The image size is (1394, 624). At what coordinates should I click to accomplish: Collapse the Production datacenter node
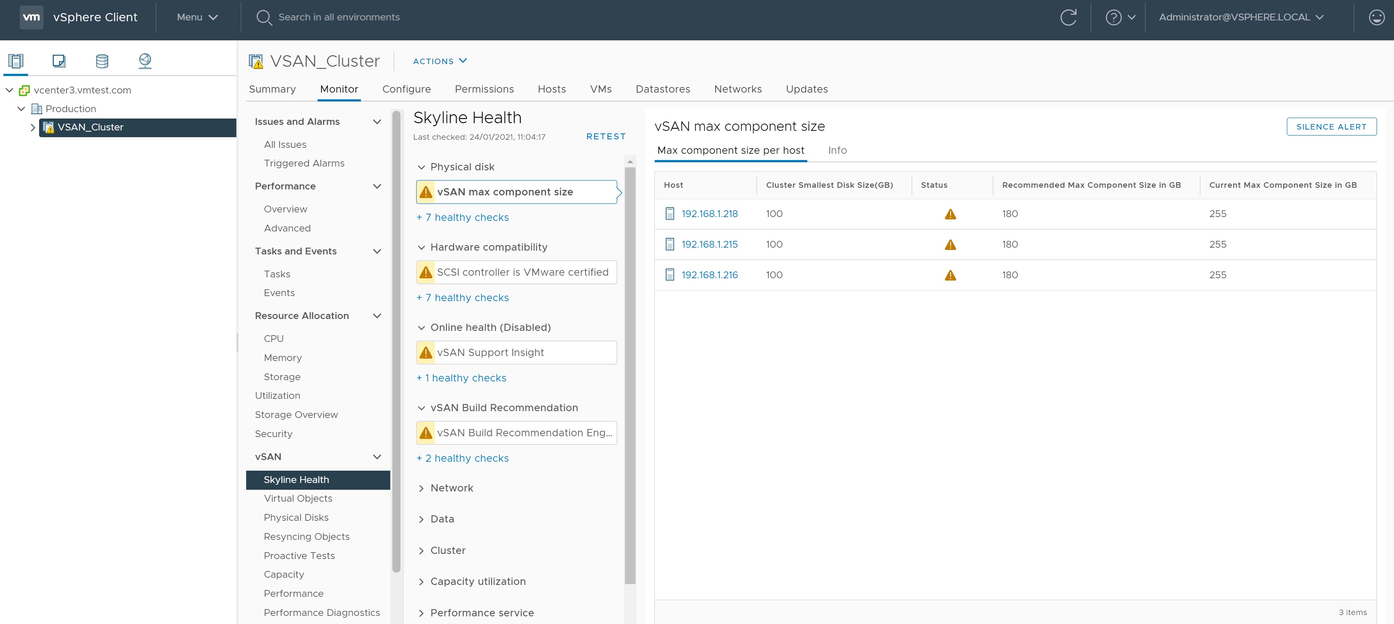(21, 109)
